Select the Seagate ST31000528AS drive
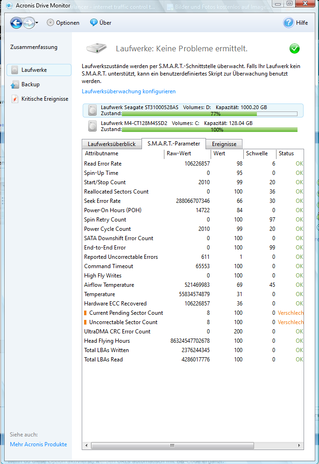Viewport: 319px width, 464px height. 193,111
